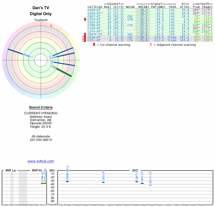Click channel 30 label on radar plot
This screenshot has height=207, width=215.
(52, 62)
